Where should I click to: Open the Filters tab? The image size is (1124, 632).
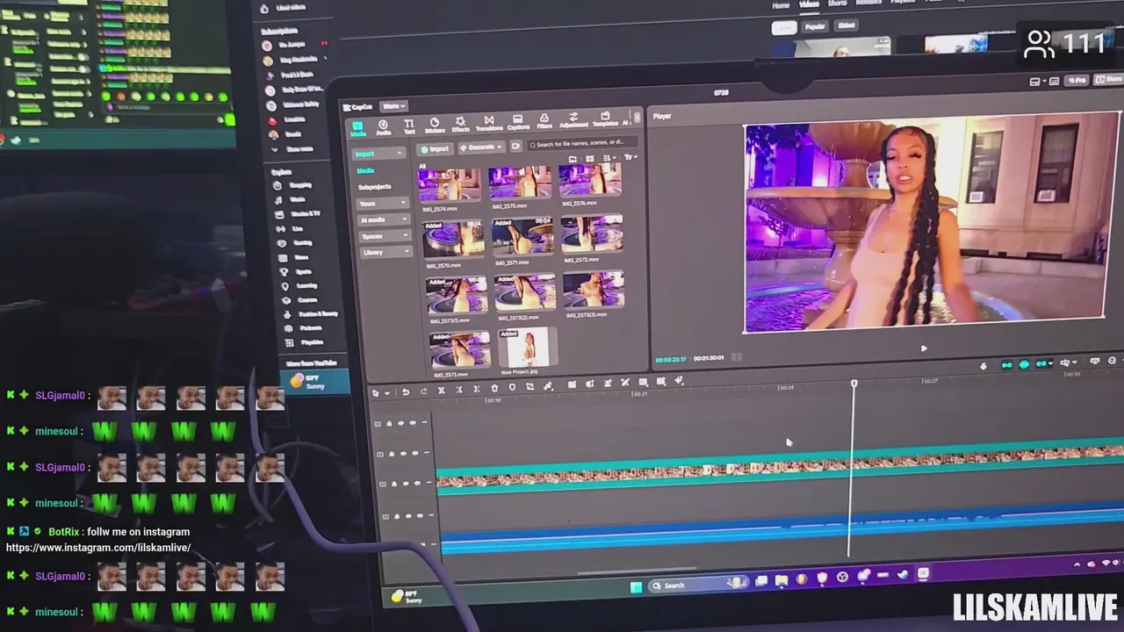544,122
